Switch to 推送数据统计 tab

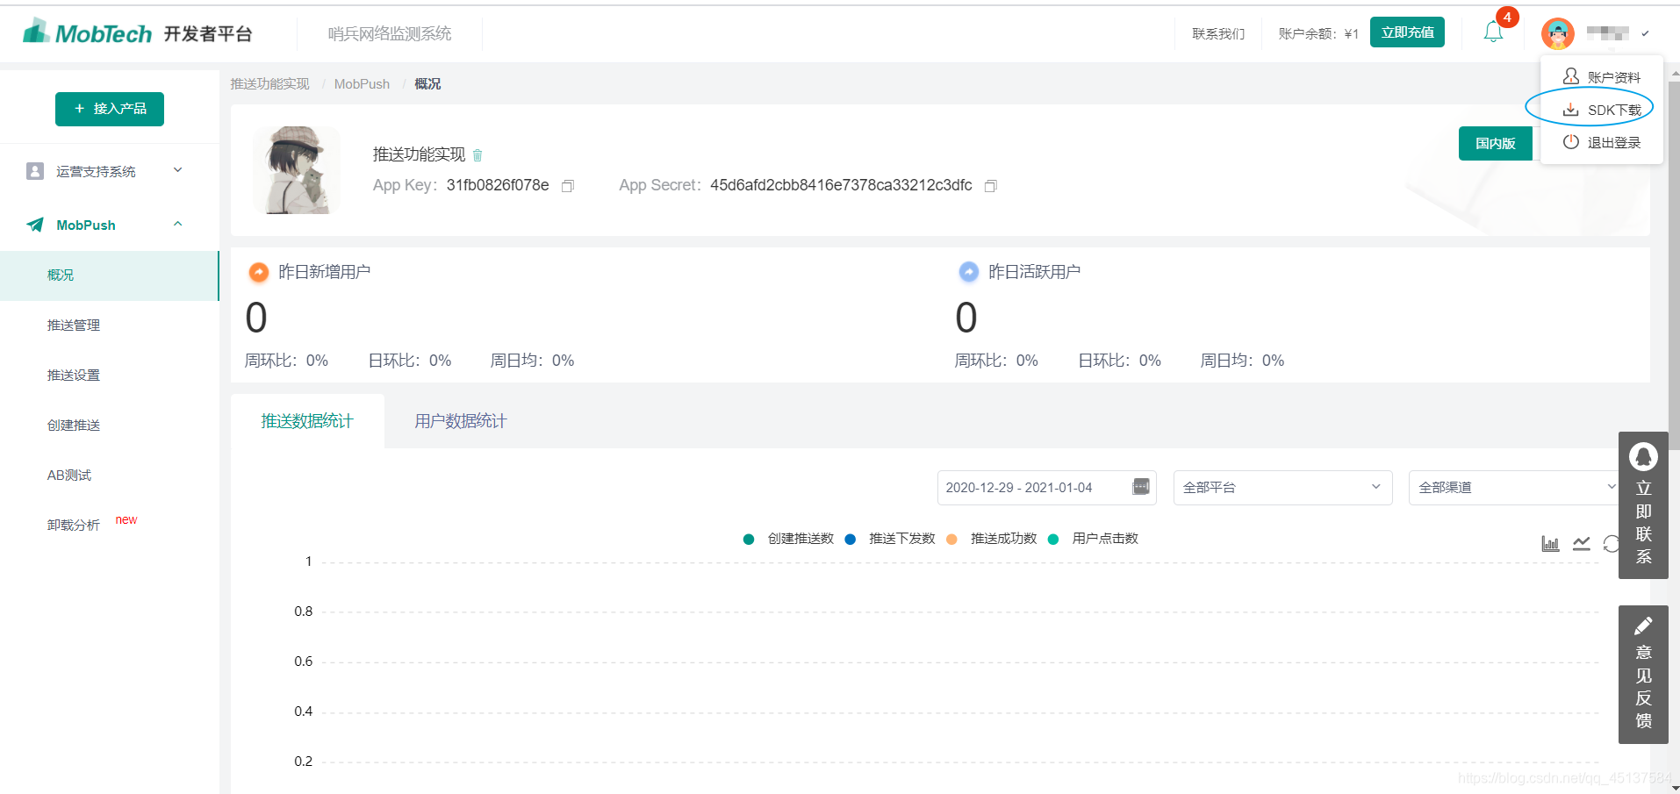pyautogui.click(x=307, y=421)
